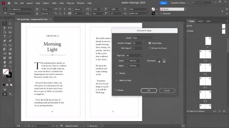Enable the Preview checkbox
This screenshot has width=229, height=128.
pyautogui.click(x=116, y=90)
